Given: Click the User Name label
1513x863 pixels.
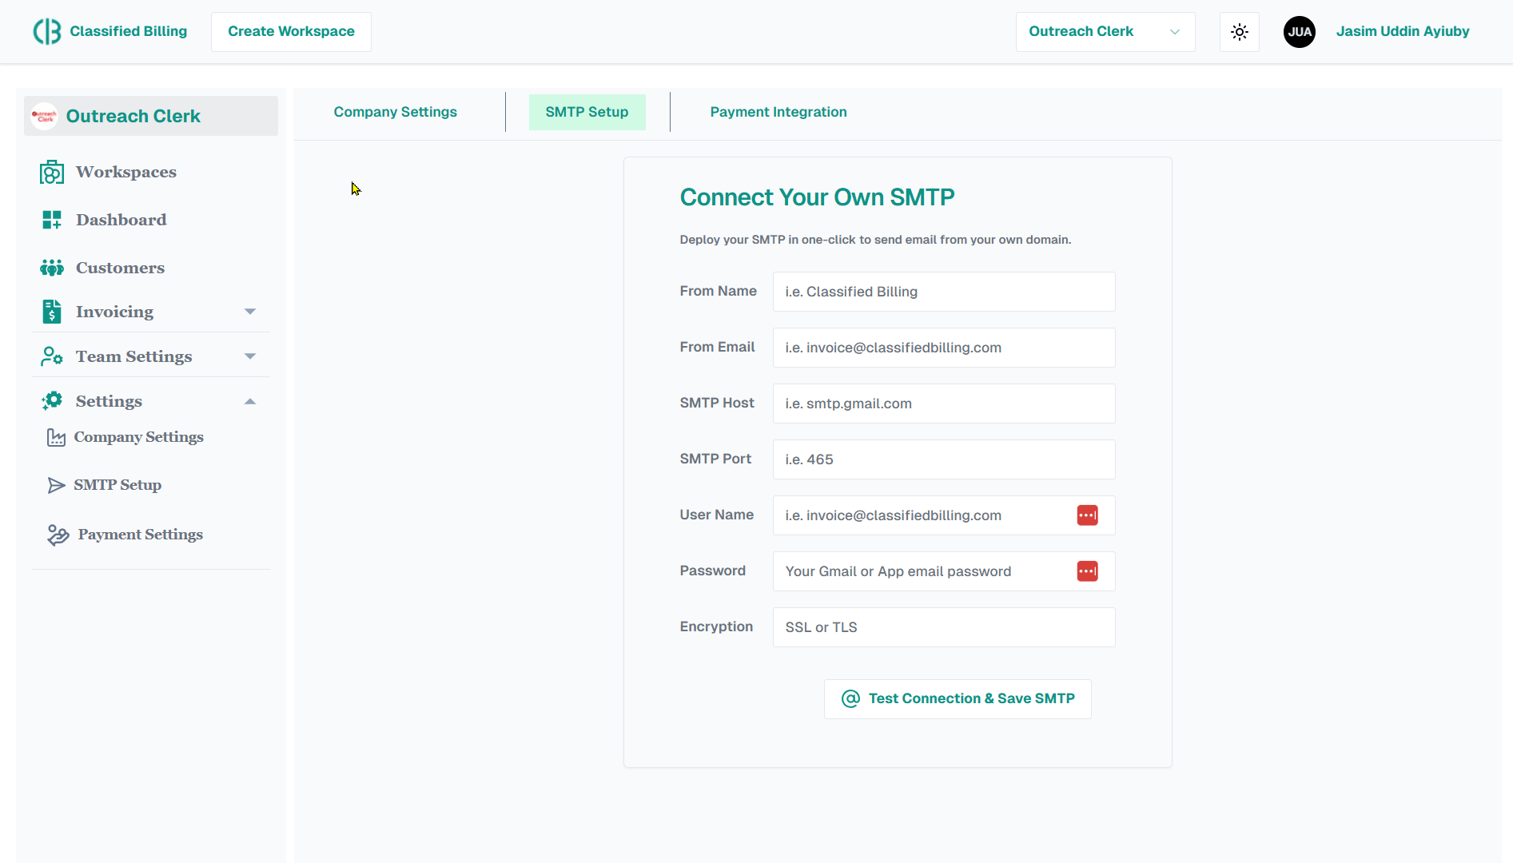Looking at the screenshot, I should pyautogui.click(x=716, y=515).
